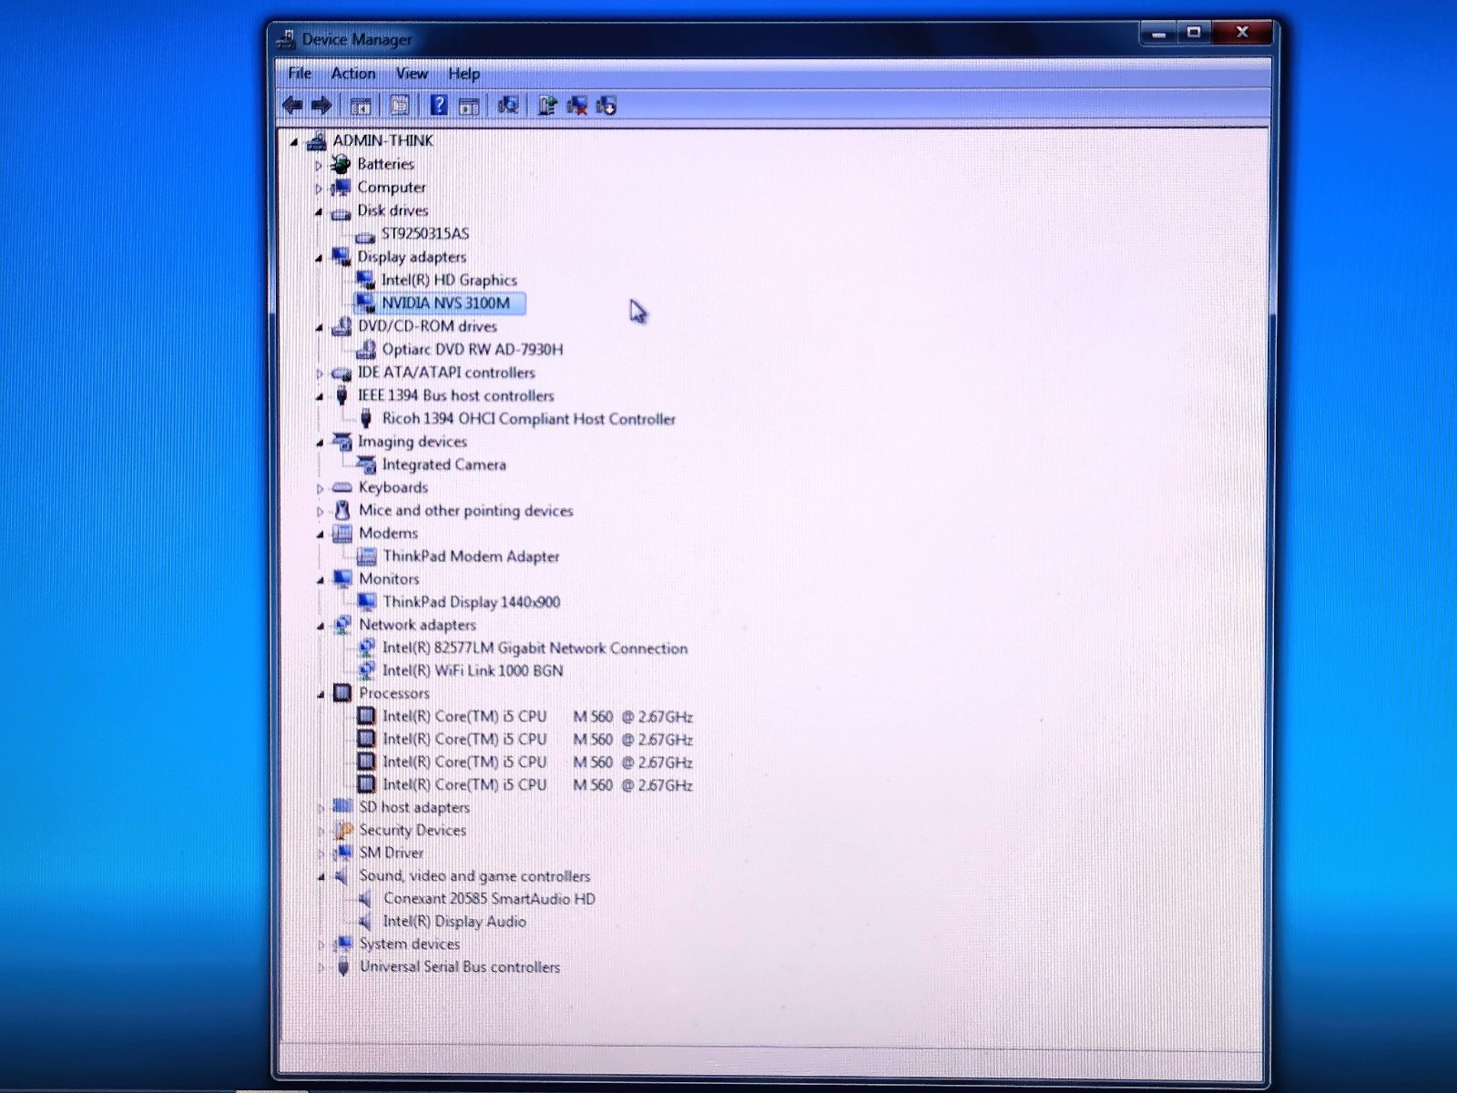Expand Mice and other pointing devices
1457x1093 pixels.
click(x=320, y=512)
